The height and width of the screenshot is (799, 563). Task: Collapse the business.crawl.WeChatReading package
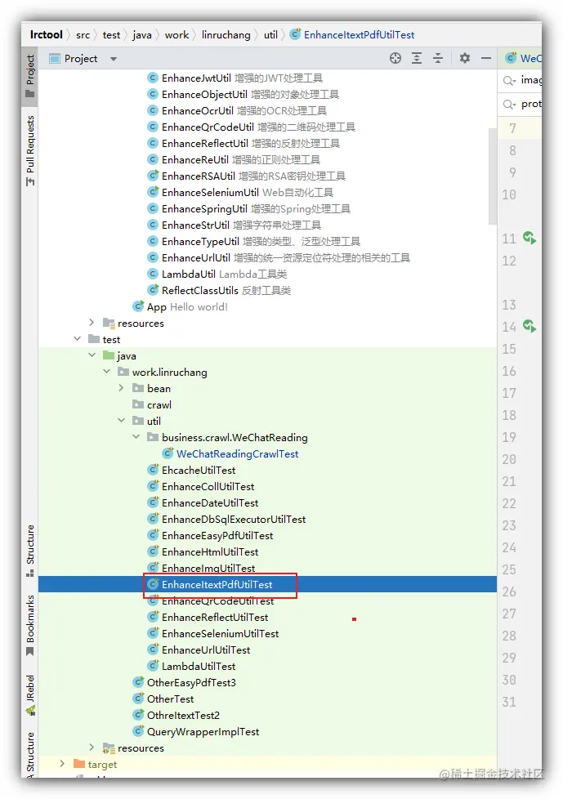point(136,437)
